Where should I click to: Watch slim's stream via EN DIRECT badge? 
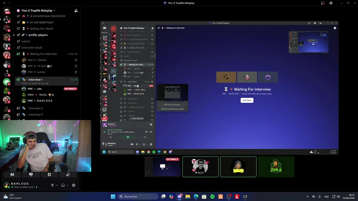(x=70, y=89)
